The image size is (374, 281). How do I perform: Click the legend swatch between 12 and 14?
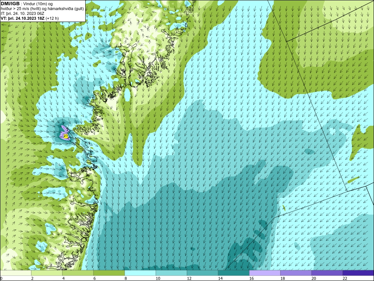pyautogui.click(x=202, y=273)
